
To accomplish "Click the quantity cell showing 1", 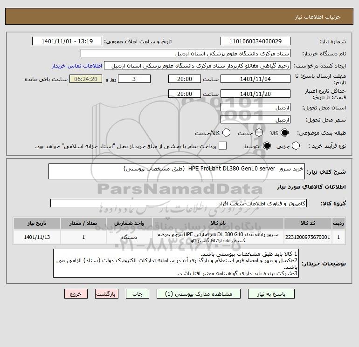I will click(83, 237).
